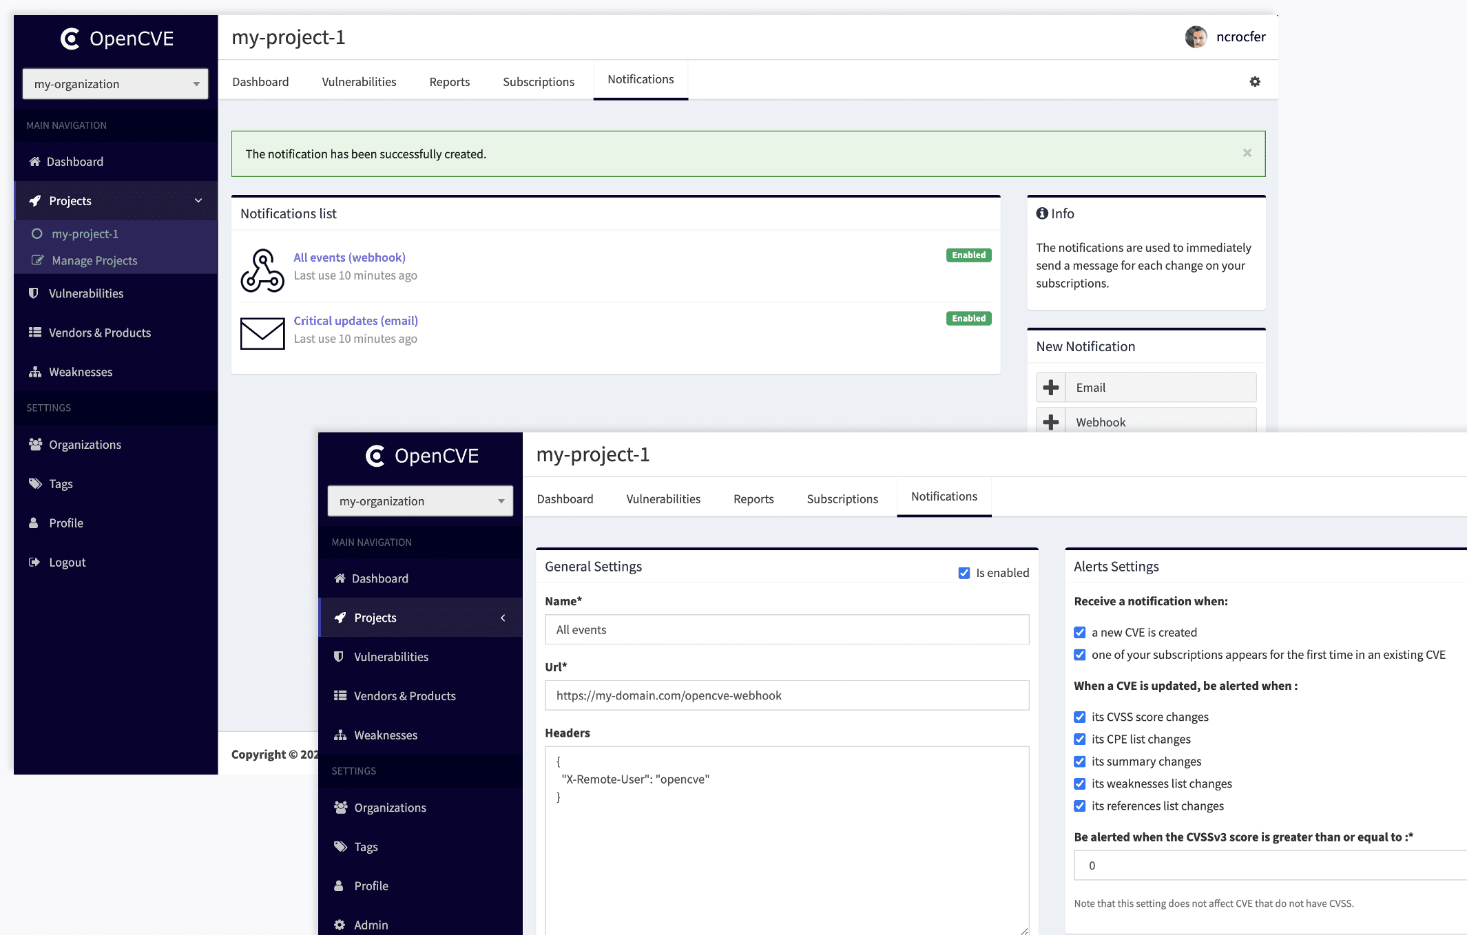The image size is (1467, 935).
Task: Click the envelope icon beside Critical updates
Action: point(262,333)
